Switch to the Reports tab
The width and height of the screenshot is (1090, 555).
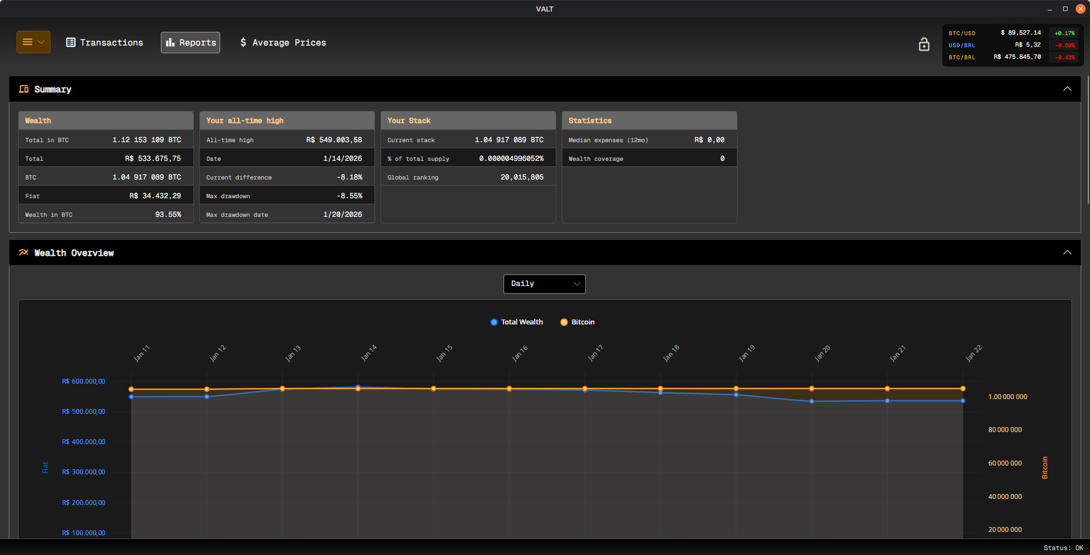191,43
